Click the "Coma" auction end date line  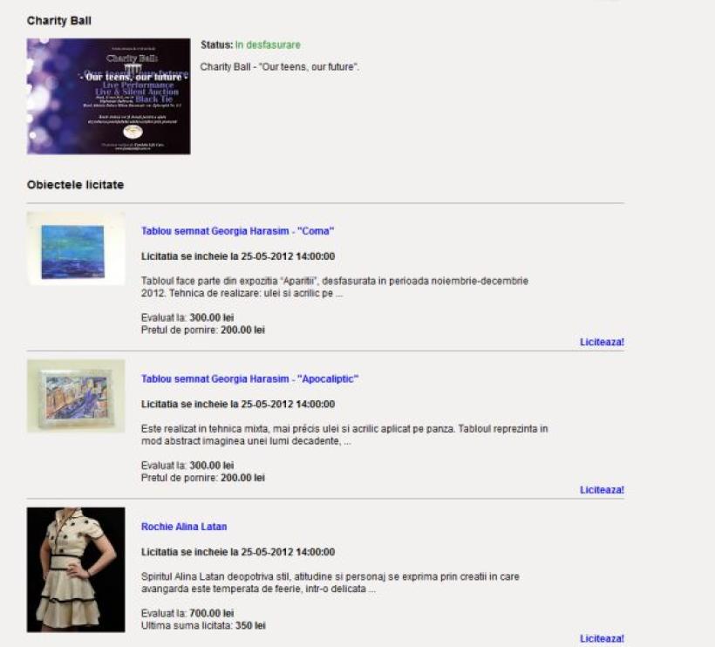click(237, 256)
